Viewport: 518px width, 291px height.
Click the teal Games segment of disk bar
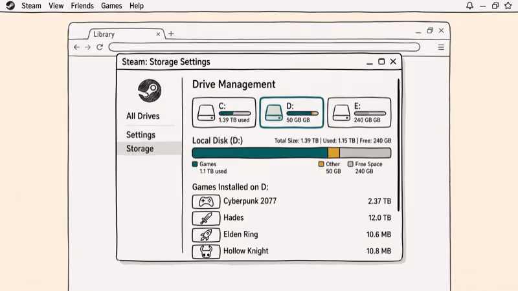(260, 153)
